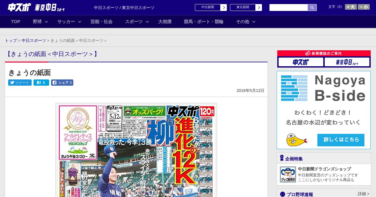The height and width of the screenshot is (197, 376).
Task: Expand the その他 dropdown chevron
Action: coord(254,22)
